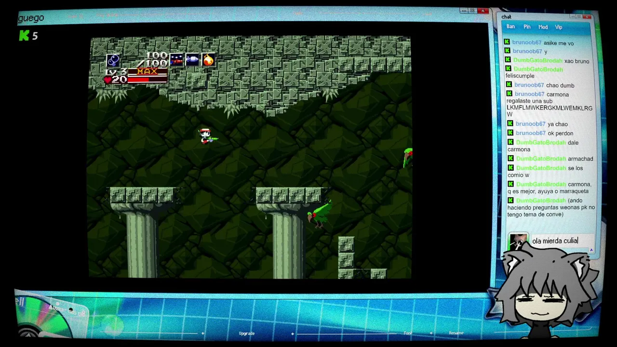Viewport: 617px width, 347px height.
Task: Click username brunoob67 on 'asike me vo' message
Action: pyautogui.click(x=527, y=43)
